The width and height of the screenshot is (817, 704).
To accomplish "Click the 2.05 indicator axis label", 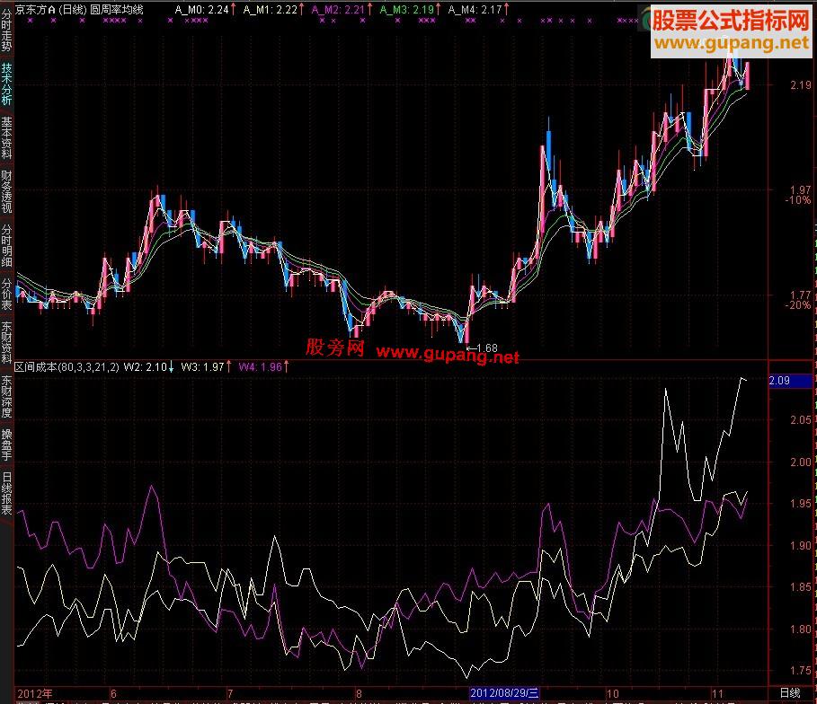I will [800, 419].
